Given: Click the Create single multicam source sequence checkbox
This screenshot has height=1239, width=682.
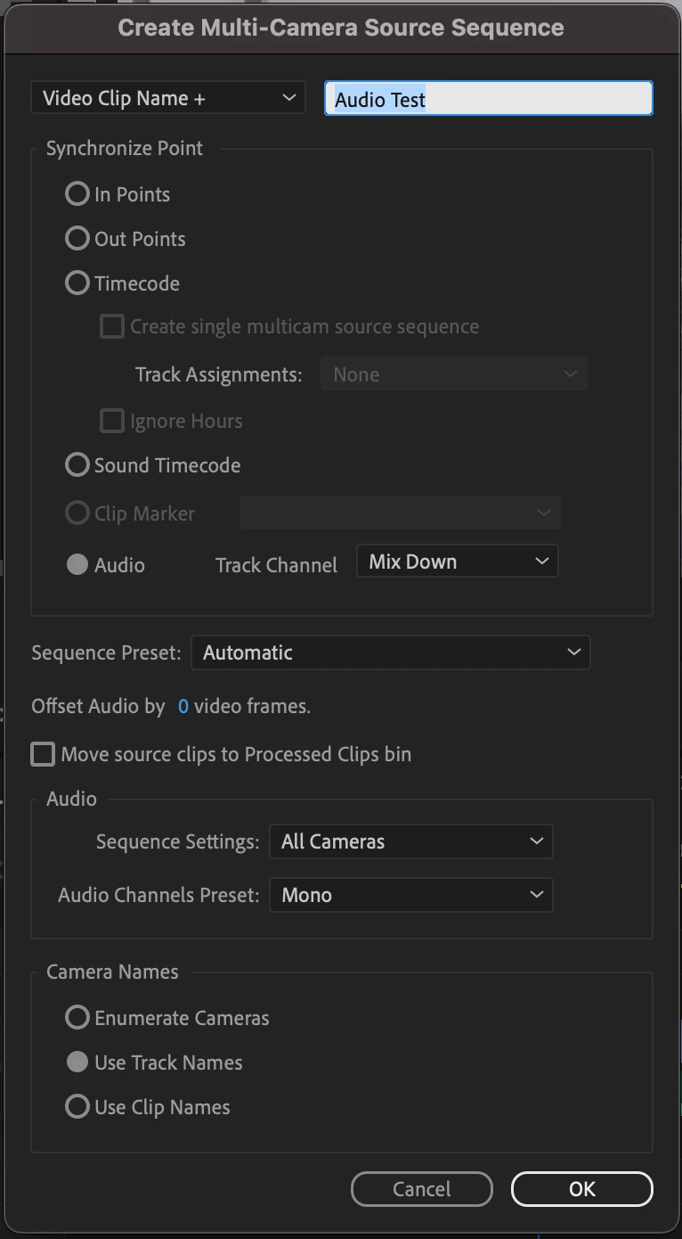Looking at the screenshot, I should (x=112, y=326).
